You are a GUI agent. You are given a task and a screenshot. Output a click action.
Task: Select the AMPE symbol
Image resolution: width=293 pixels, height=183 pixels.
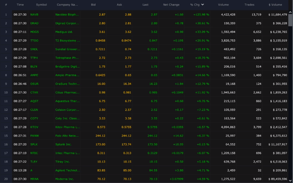point(34,75)
